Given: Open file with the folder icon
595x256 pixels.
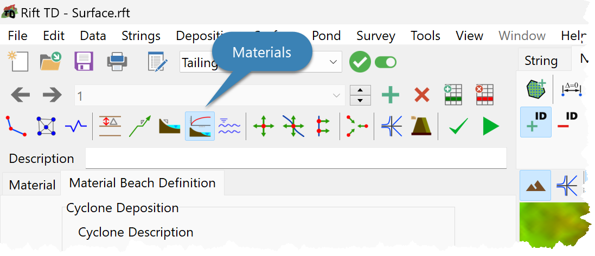Looking at the screenshot, I should click(x=50, y=62).
